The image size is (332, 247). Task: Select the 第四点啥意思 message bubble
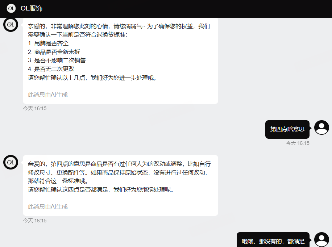(287, 129)
